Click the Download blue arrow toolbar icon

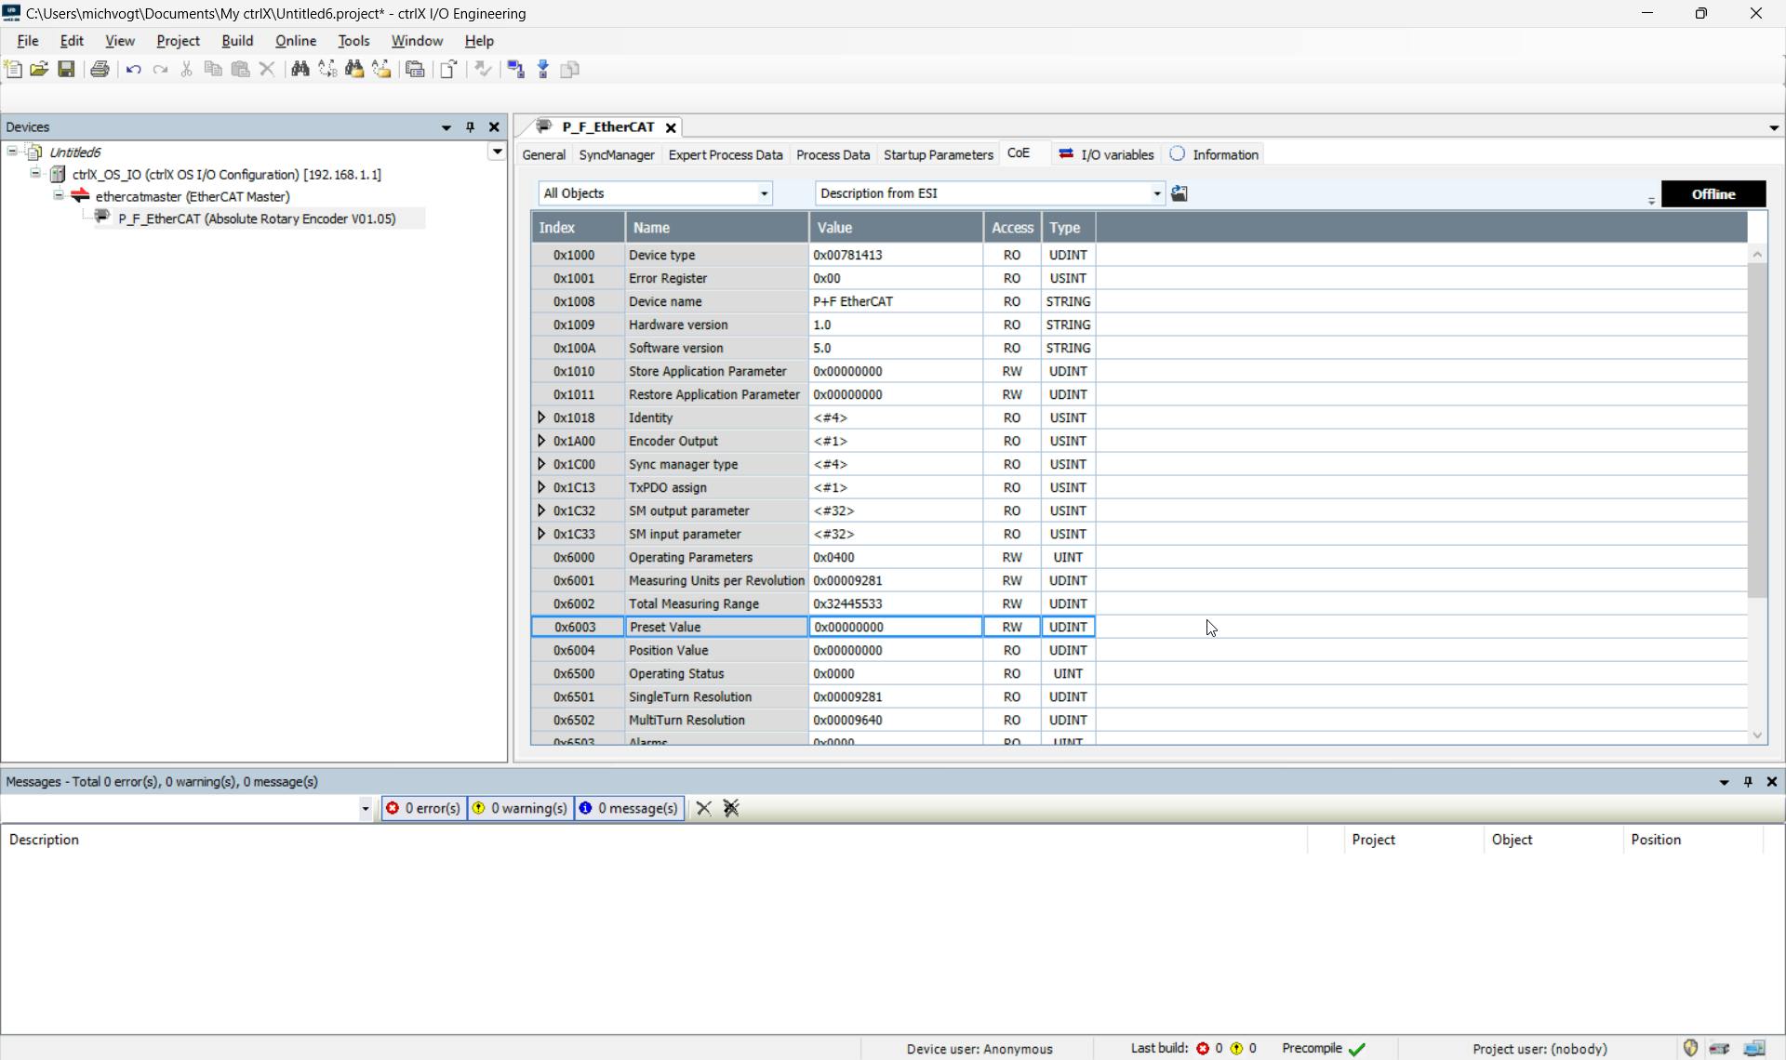543,70
